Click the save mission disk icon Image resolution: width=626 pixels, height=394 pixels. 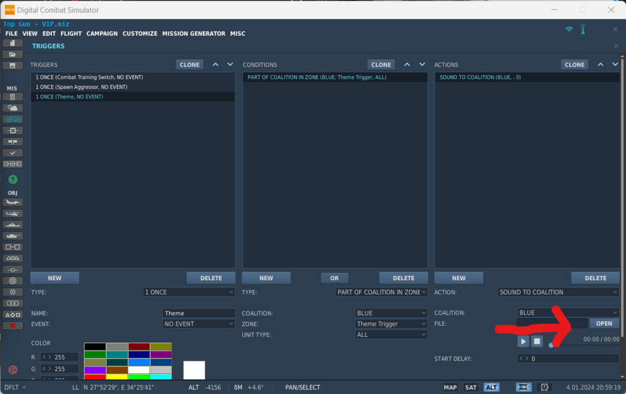pyautogui.click(x=13, y=66)
